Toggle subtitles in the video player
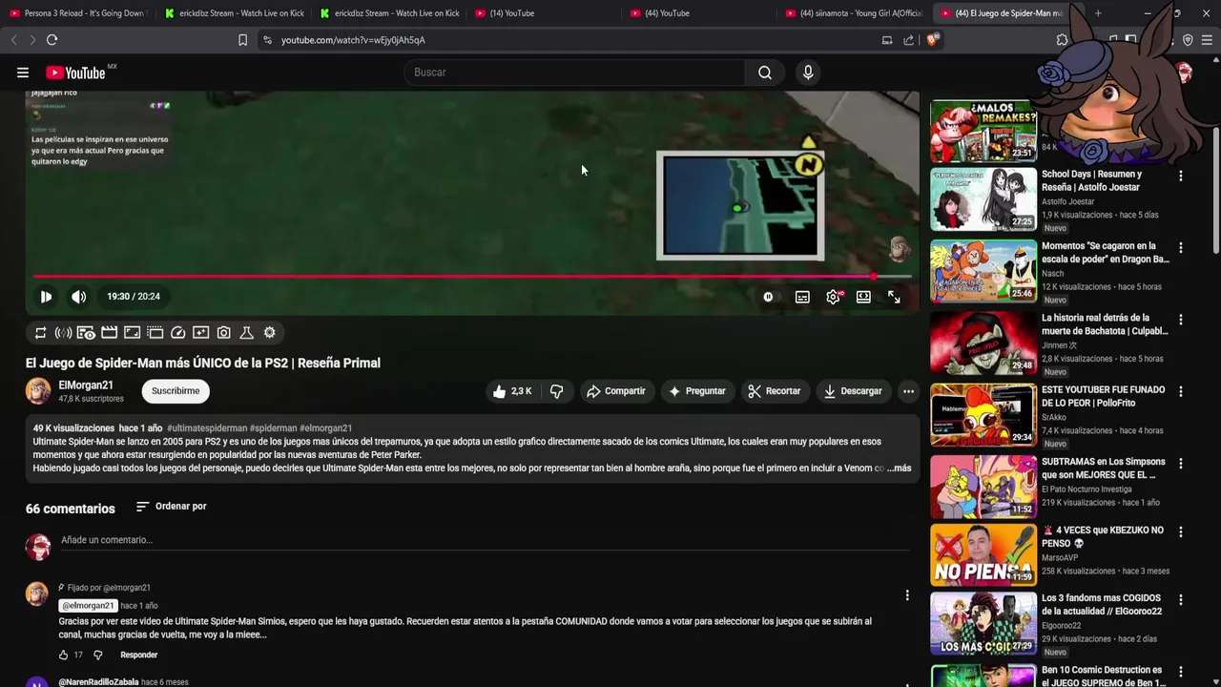1221x687 pixels. tap(802, 297)
